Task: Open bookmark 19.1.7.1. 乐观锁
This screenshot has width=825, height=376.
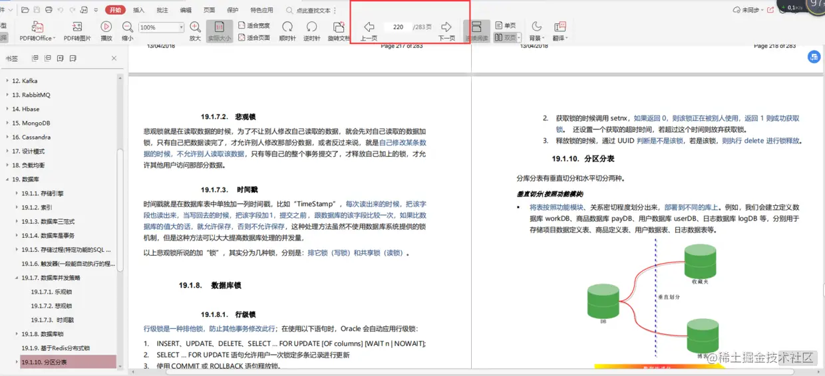Action: click(x=51, y=292)
